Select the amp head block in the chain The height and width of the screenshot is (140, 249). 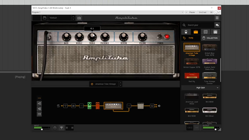point(113,106)
